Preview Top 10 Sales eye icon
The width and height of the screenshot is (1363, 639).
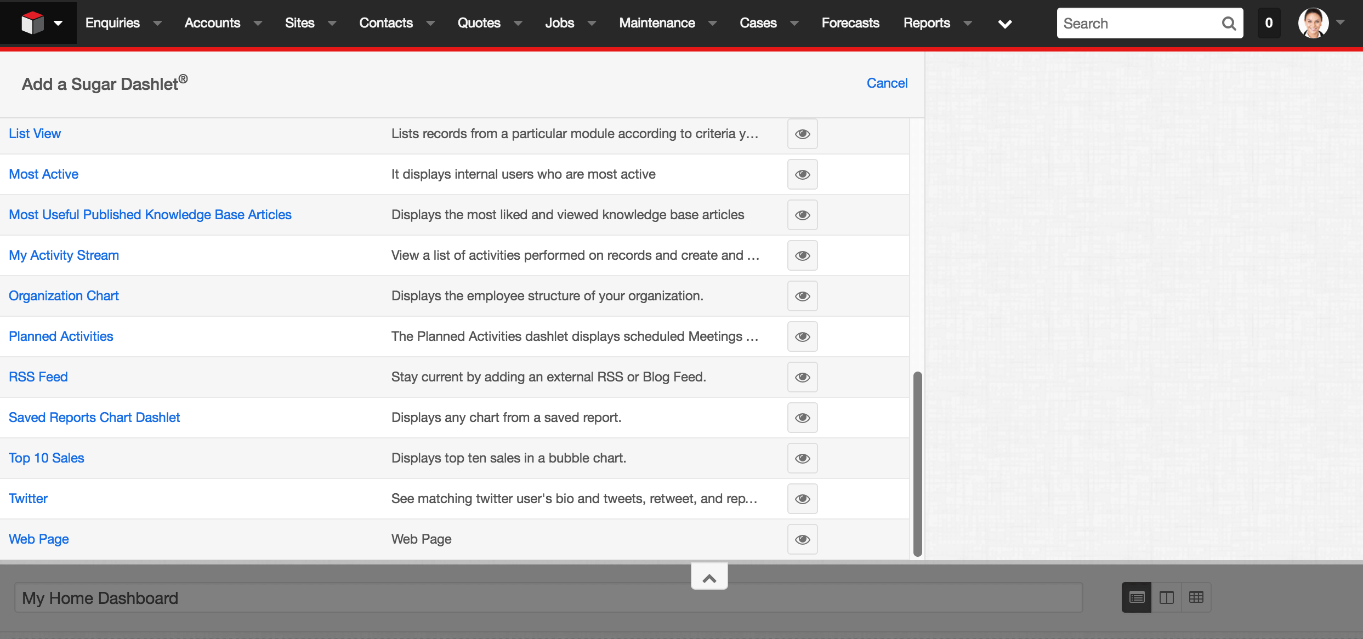click(802, 458)
